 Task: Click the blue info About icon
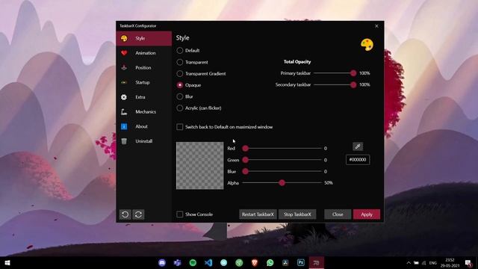[124, 126]
